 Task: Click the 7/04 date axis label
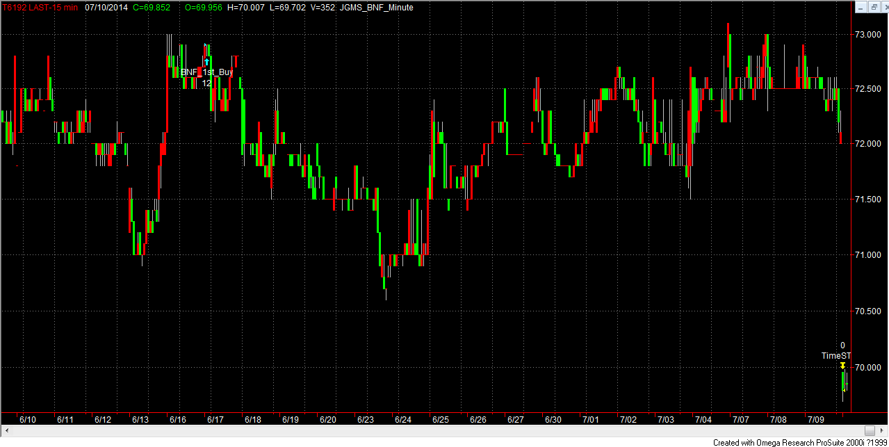coord(703,419)
